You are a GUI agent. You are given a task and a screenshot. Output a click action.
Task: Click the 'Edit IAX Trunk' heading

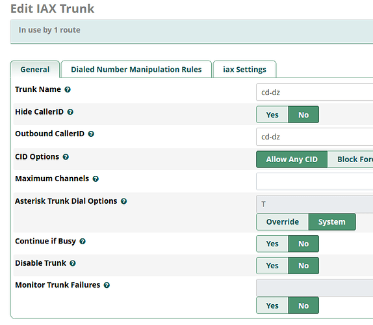coord(53,9)
